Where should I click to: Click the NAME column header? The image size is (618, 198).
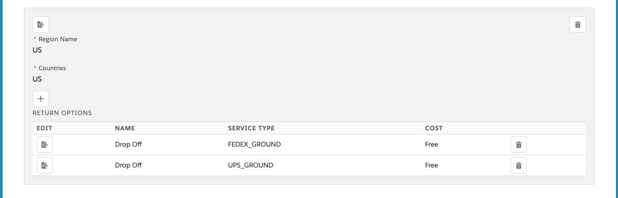(x=125, y=128)
